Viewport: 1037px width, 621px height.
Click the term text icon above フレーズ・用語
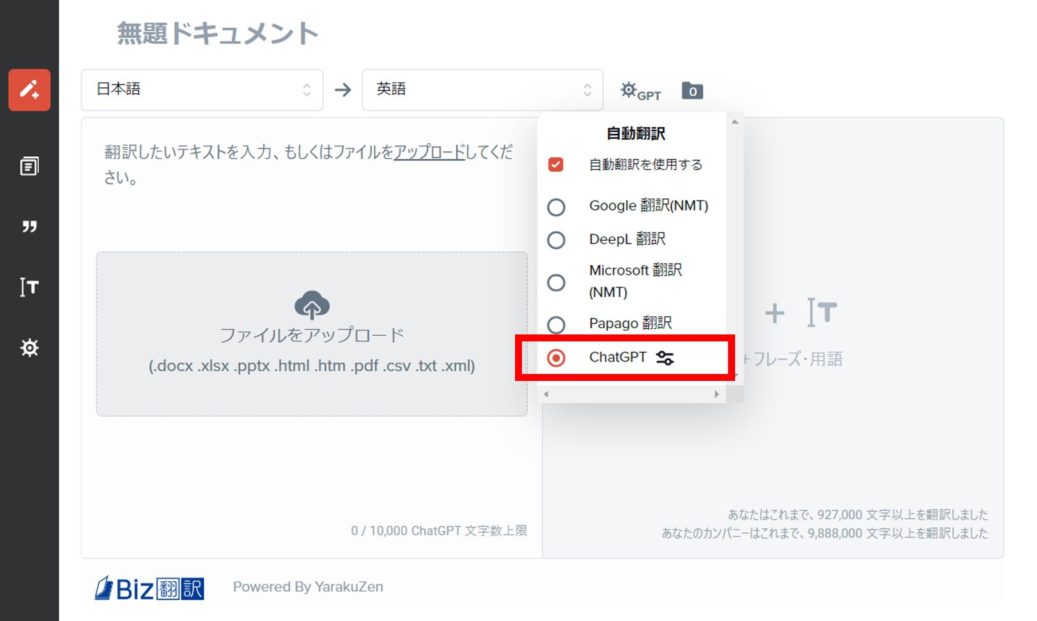coord(822,313)
